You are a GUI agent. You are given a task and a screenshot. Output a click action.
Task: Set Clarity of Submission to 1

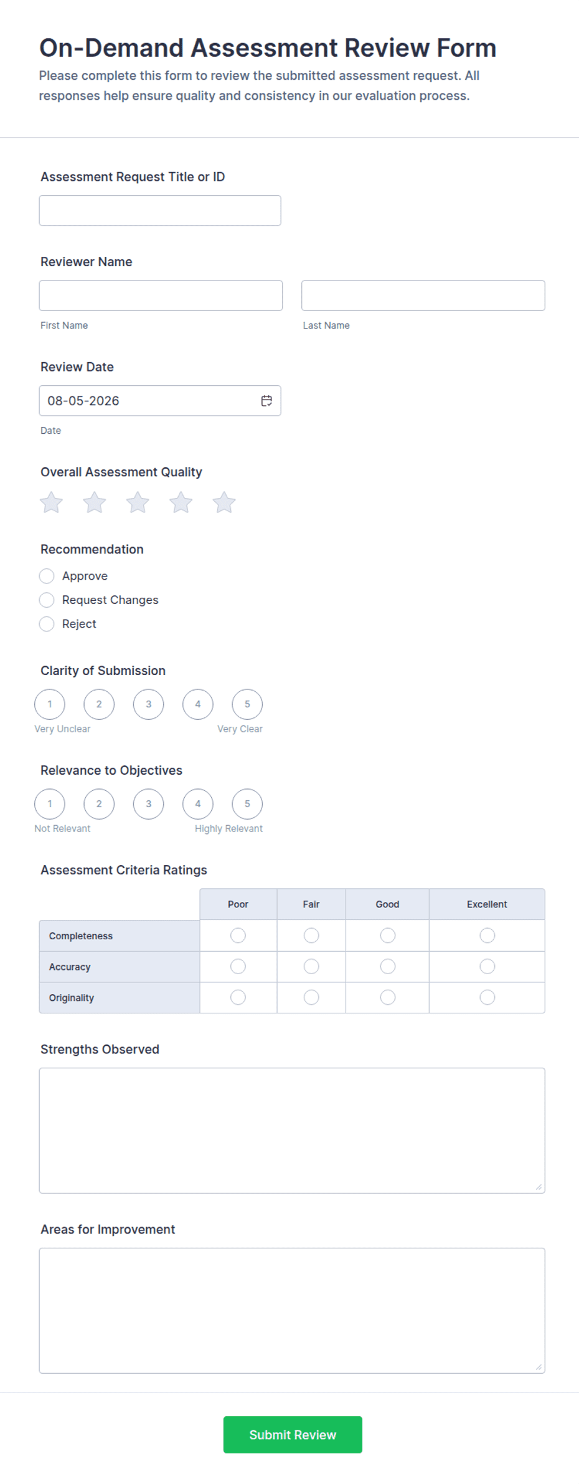[x=50, y=704]
